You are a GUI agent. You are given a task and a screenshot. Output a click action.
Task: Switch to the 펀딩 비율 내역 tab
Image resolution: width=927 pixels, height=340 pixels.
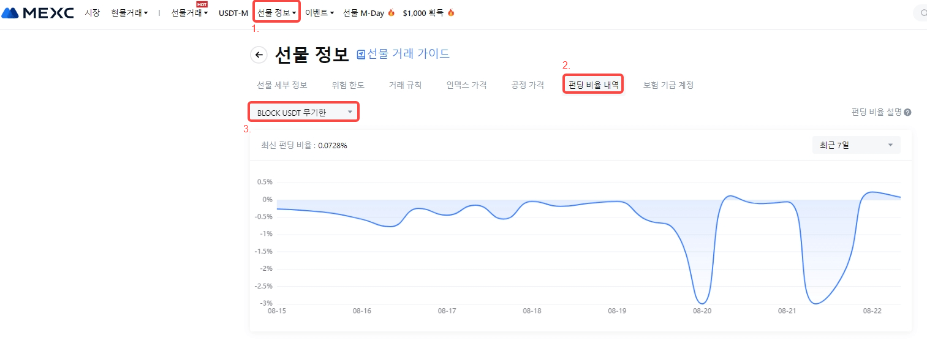(x=593, y=85)
